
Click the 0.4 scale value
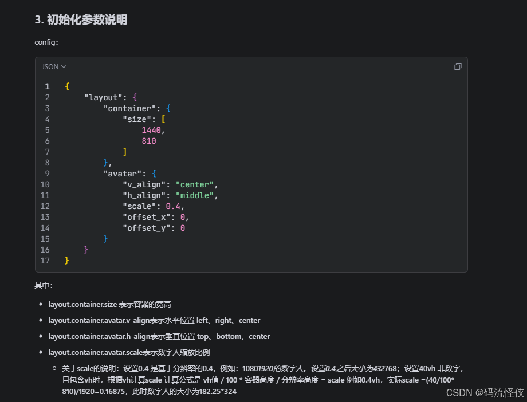(x=173, y=206)
